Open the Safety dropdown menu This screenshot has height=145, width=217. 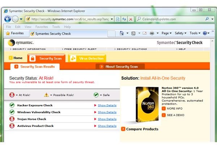(180, 33)
